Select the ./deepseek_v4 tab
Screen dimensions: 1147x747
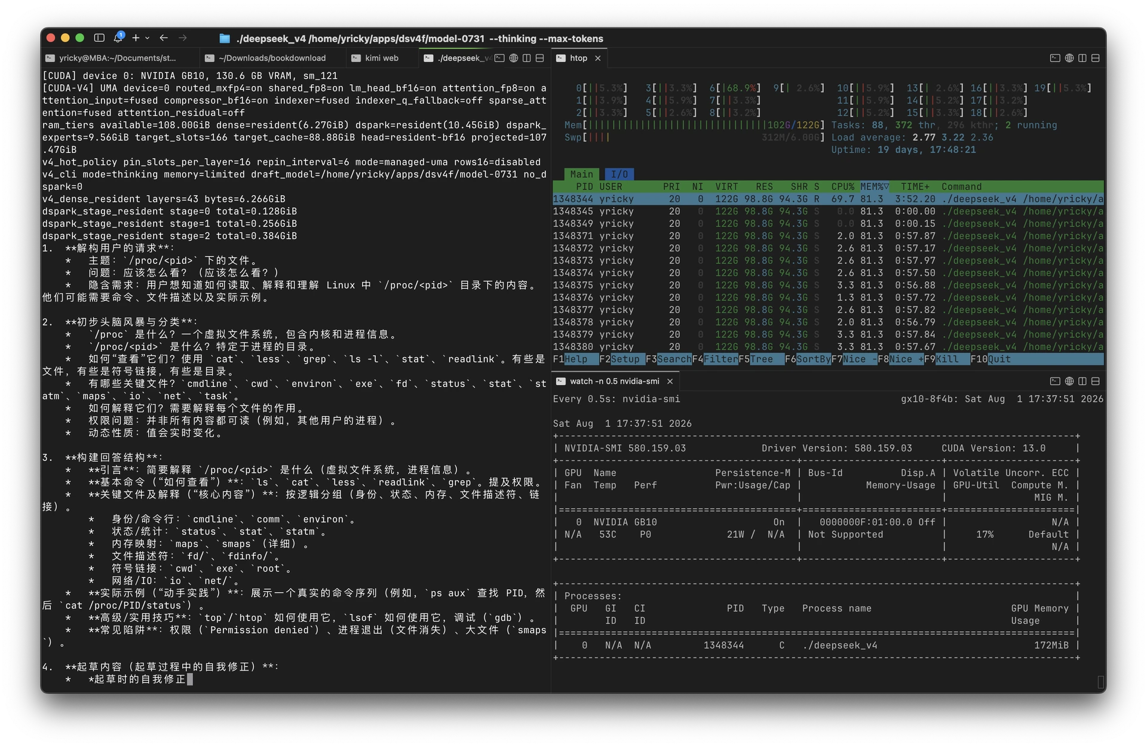click(x=464, y=58)
